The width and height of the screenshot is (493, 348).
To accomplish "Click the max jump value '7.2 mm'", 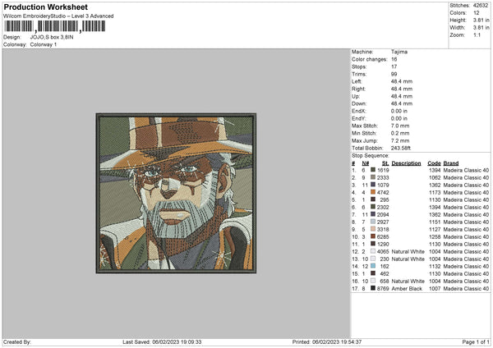I will click(400, 140).
